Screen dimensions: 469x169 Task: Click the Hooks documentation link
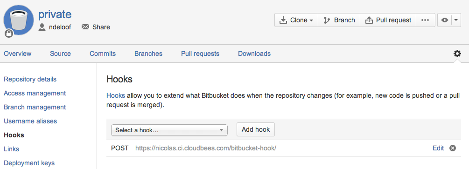(116, 96)
